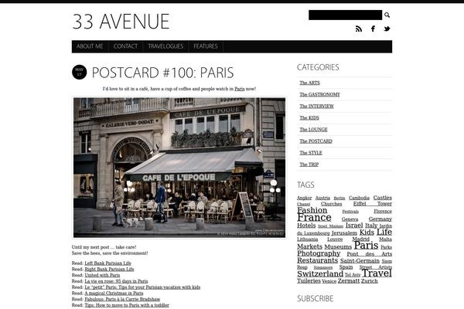Click the Castles tag

tap(382, 198)
